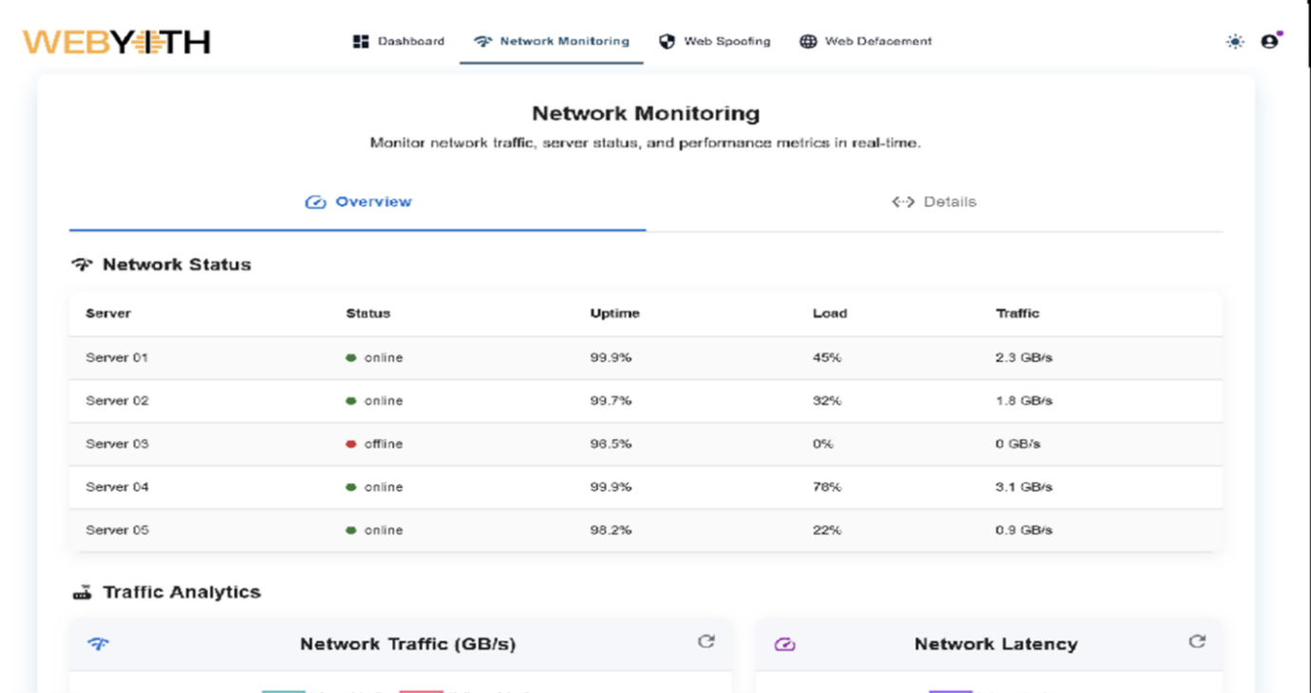Click the purple gauge icon in Network Latency card
1311x693 pixels.
coord(784,645)
